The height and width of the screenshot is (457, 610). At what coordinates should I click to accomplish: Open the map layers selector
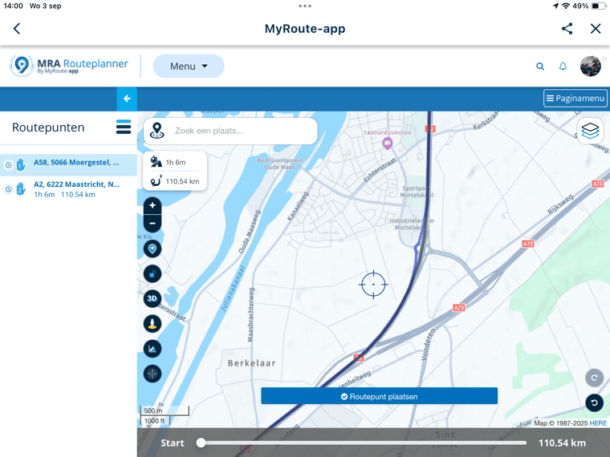click(x=590, y=131)
